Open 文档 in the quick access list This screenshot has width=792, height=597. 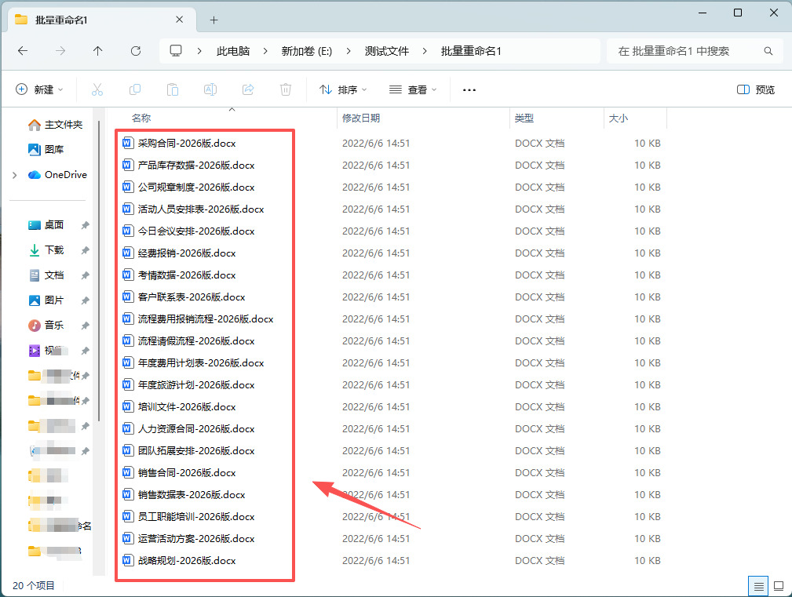(46, 275)
